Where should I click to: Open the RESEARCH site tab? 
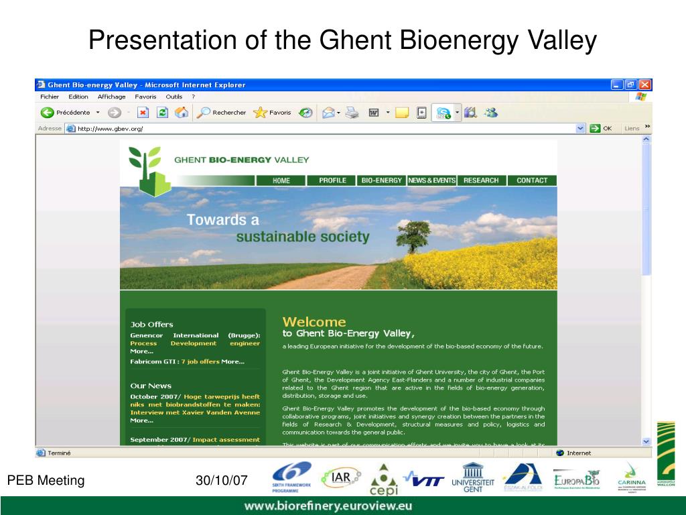[481, 180]
